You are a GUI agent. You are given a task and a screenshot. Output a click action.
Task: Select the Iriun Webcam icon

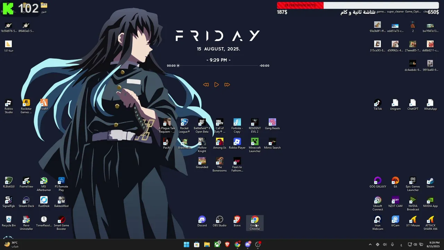tap(377, 223)
